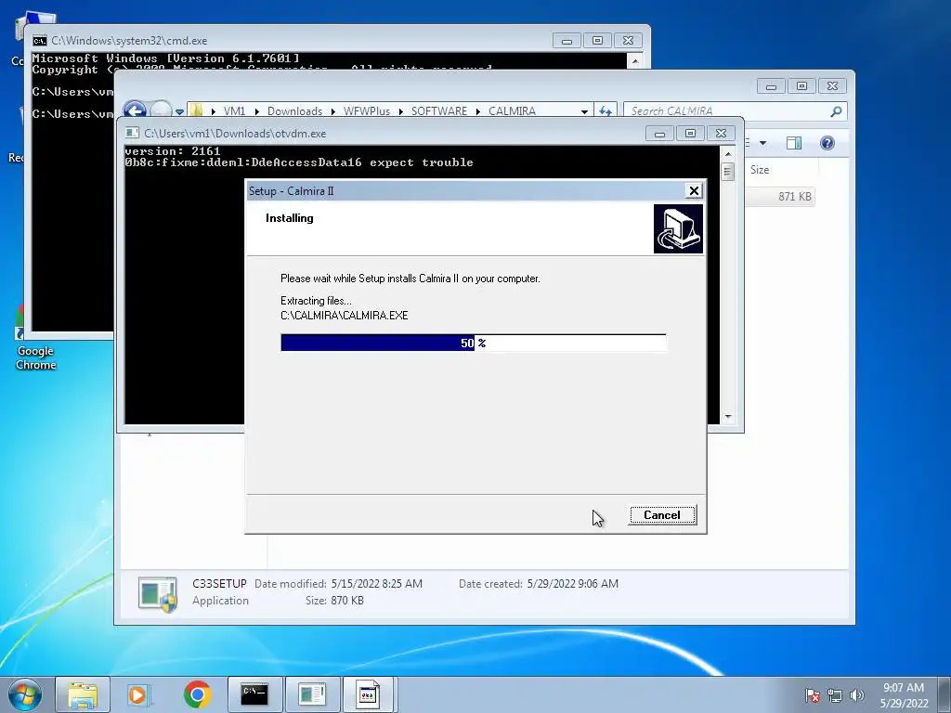The width and height of the screenshot is (951, 713).
Task: Maximize the Explorer CALMIRA window
Action: (x=801, y=86)
